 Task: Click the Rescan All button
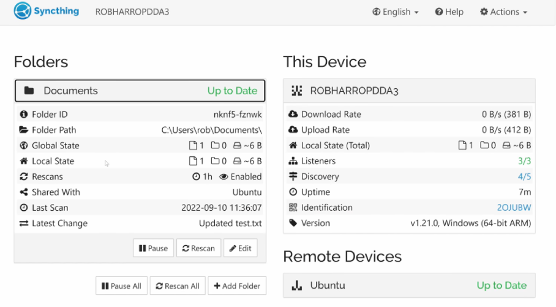[178, 286]
